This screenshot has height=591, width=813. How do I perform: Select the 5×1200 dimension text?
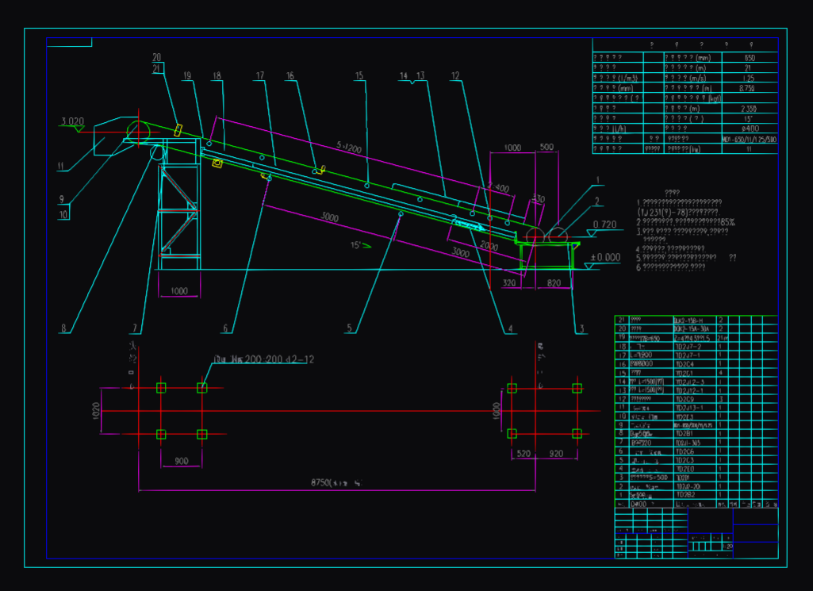point(348,148)
